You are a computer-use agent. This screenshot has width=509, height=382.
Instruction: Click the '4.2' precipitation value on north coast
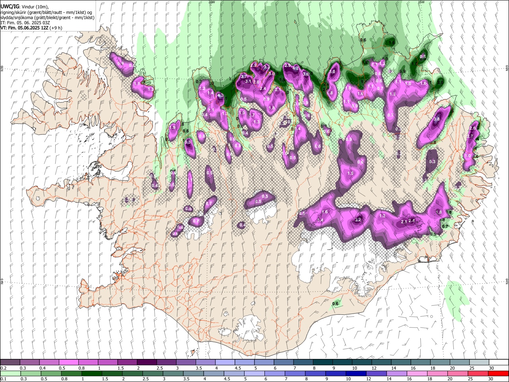pos(295,68)
